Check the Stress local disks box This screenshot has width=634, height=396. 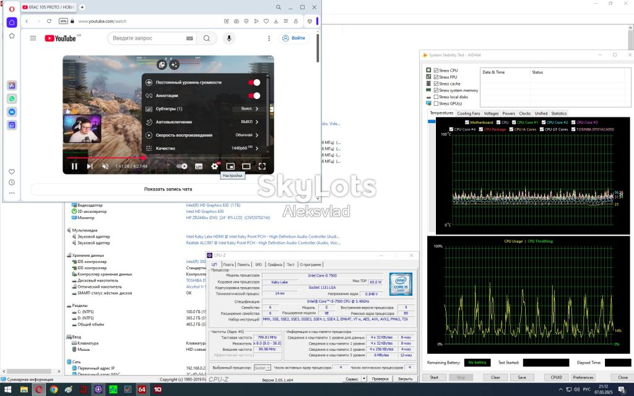[436, 97]
